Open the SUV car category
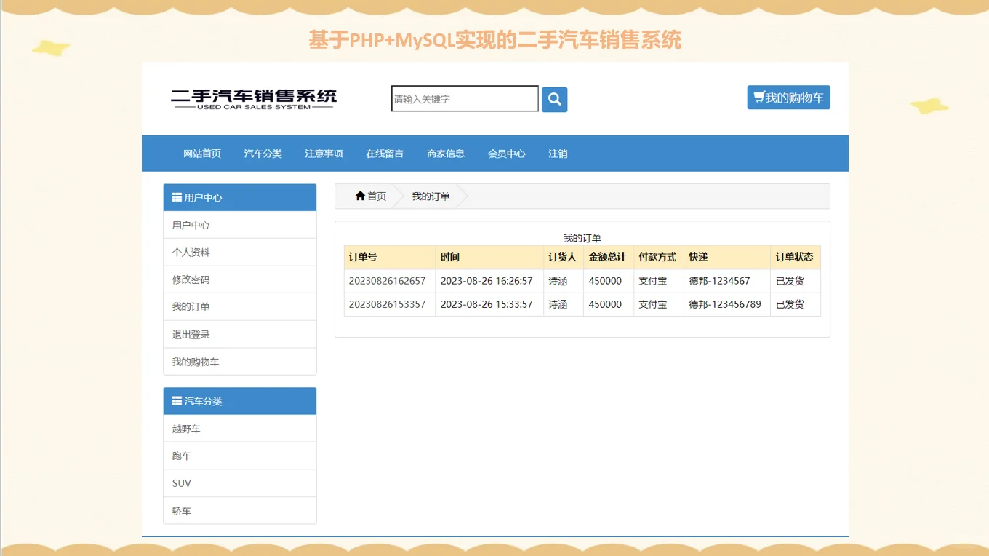This screenshot has width=989, height=556. (181, 482)
